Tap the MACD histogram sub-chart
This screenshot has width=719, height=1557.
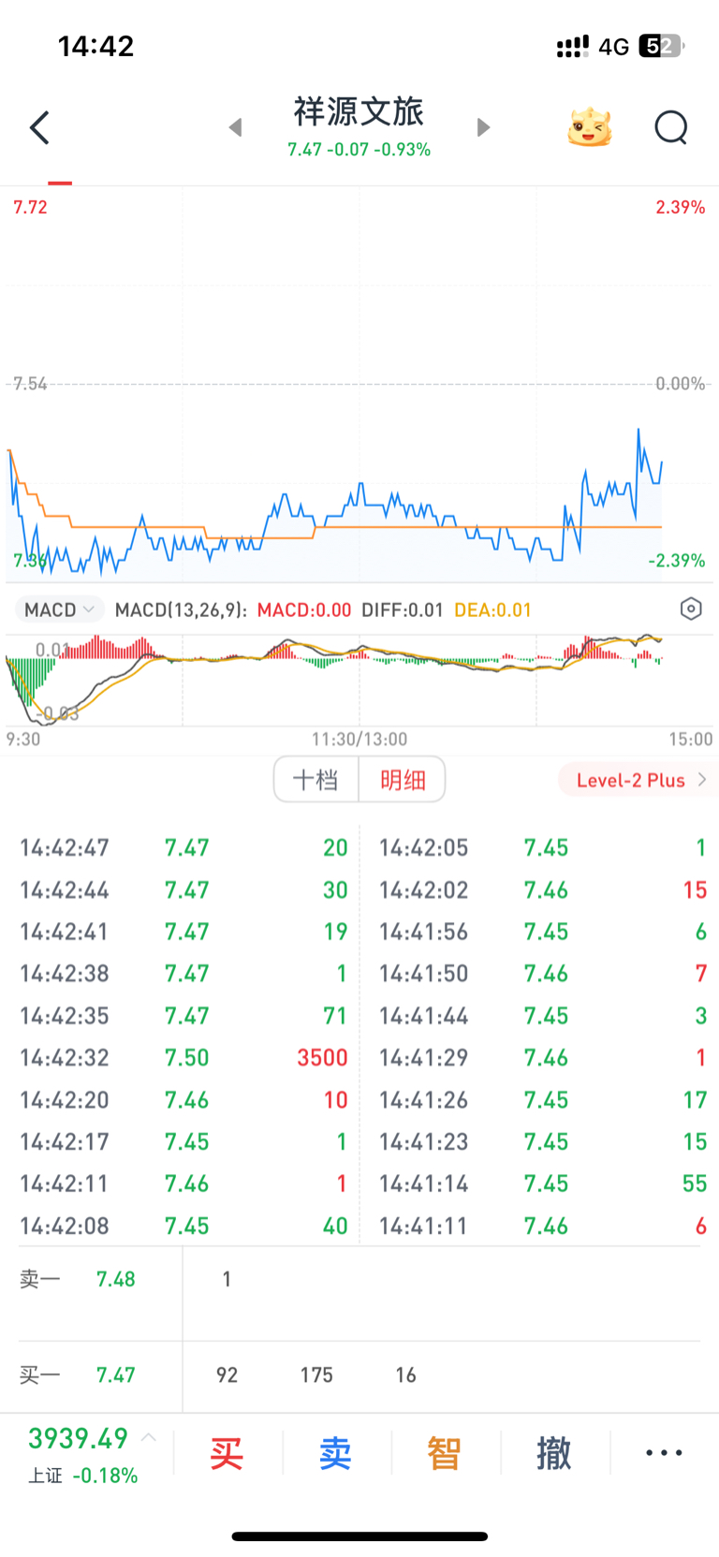tap(359, 680)
